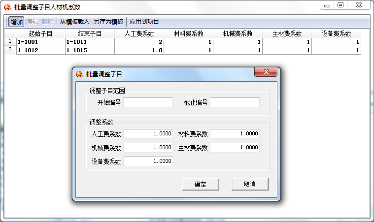
Task: Click 另存为模板 in the toolbar
Action: click(108, 22)
